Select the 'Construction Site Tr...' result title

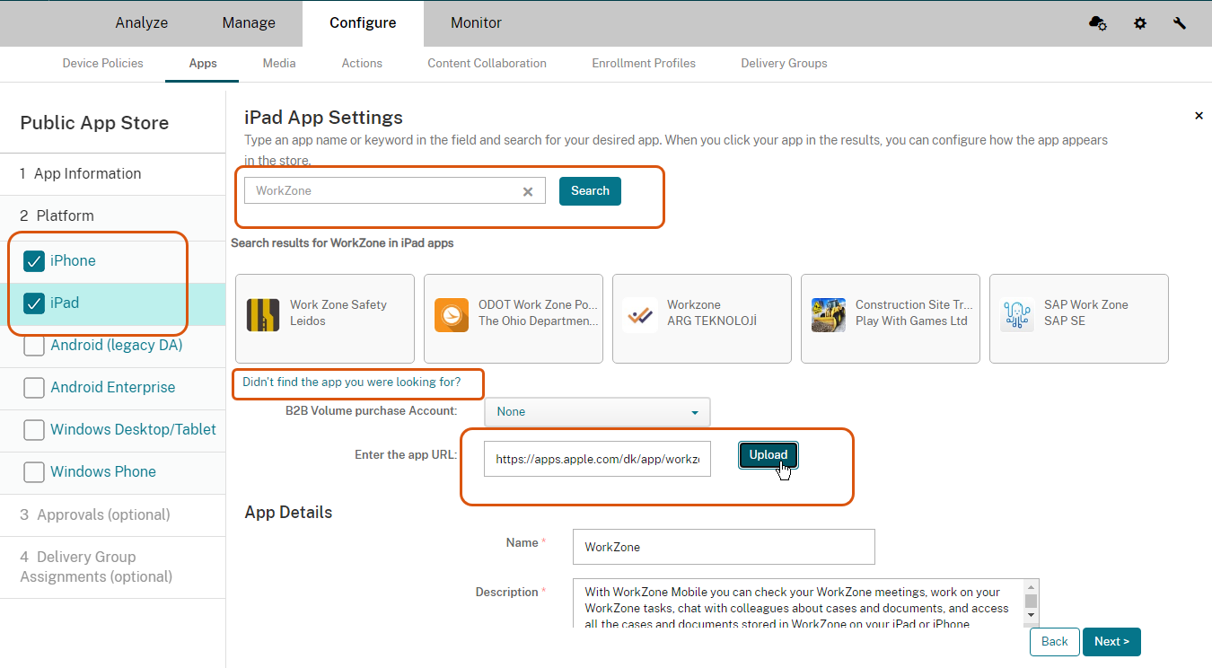point(914,305)
